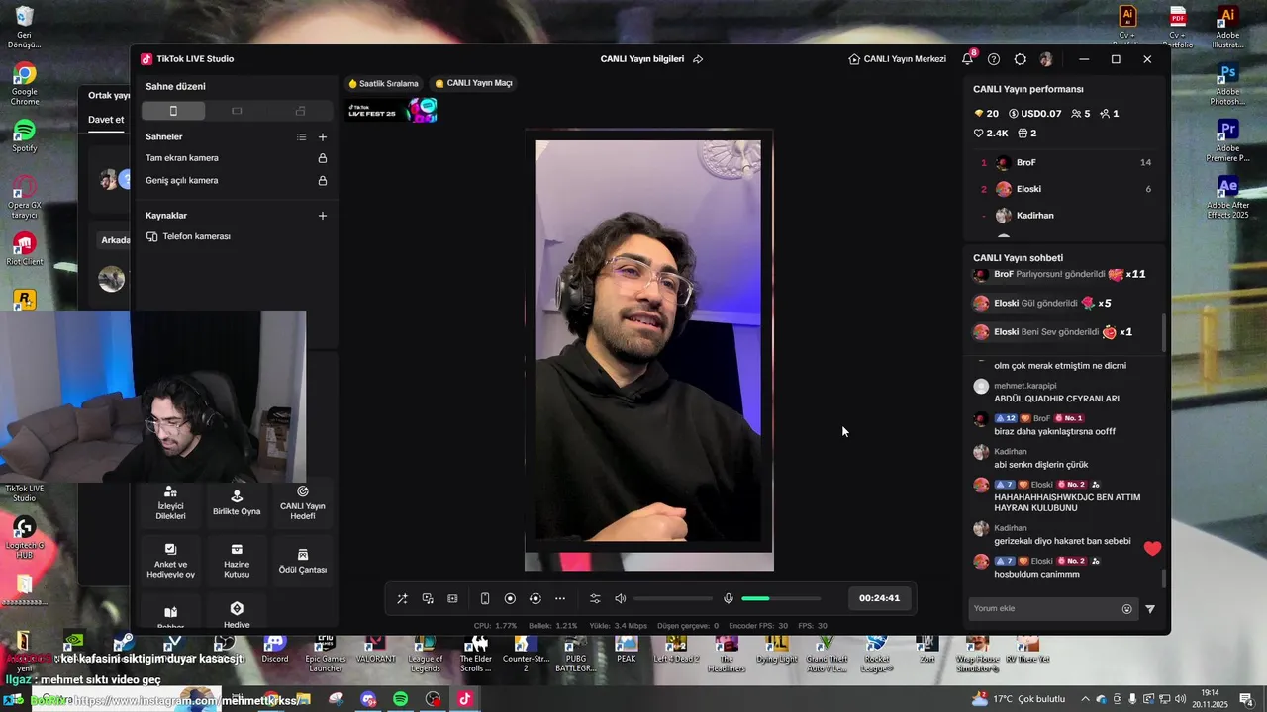Open CANLI Yayın bilgileri title

click(642, 59)
